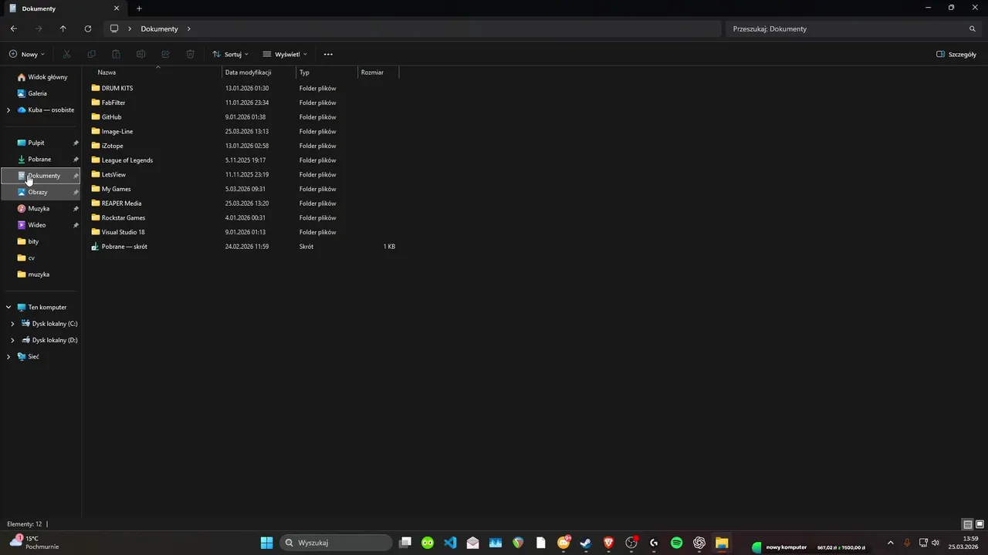Refresh the Dokumenty folder view
Image resolution: width=988 pixels, height=555 pixels.
click(x=88, y=29)
